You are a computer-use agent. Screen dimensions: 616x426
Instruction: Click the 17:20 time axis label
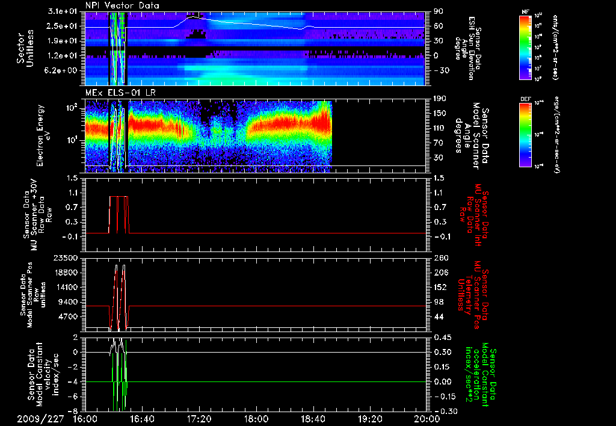coord(199,419)
